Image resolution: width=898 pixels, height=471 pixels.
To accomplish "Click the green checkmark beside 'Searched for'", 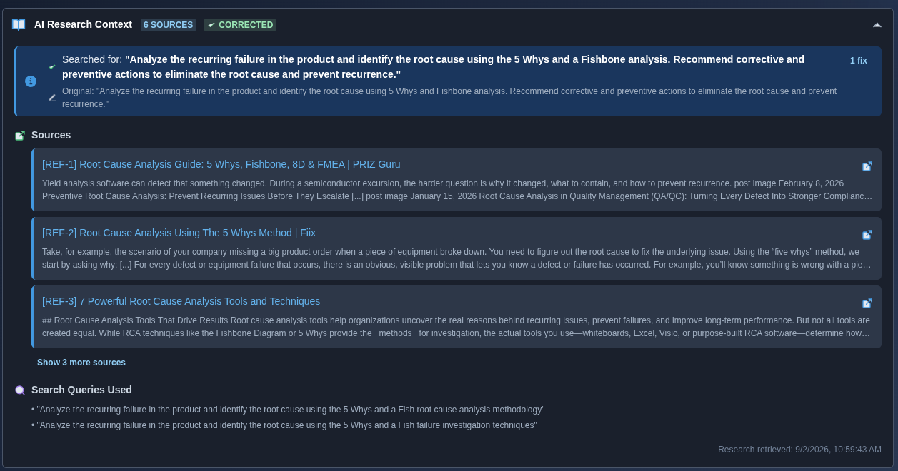I will (52, 66).
